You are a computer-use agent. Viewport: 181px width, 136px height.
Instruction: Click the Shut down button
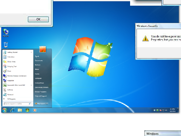coord(40,104)
